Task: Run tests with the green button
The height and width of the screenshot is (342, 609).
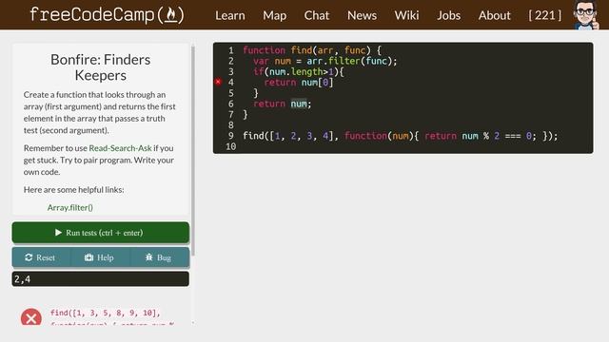Action: point(101,233)
